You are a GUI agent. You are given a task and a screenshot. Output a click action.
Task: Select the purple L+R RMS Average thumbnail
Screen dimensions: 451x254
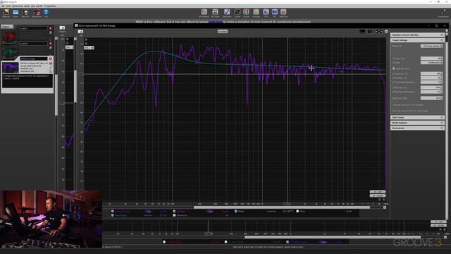(x=11, y=68)
